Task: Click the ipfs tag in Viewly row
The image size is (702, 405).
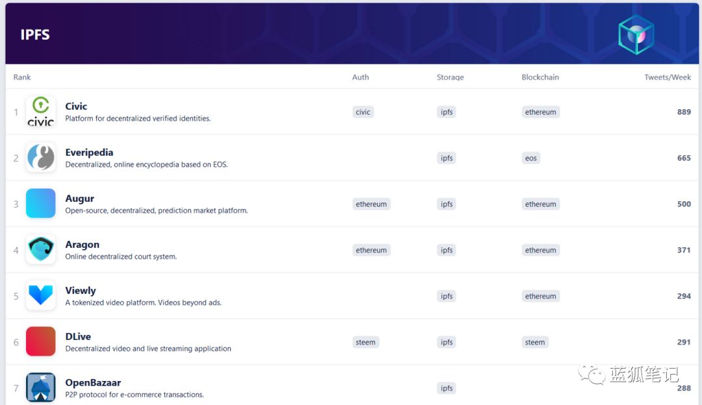Action: (447, 297)
